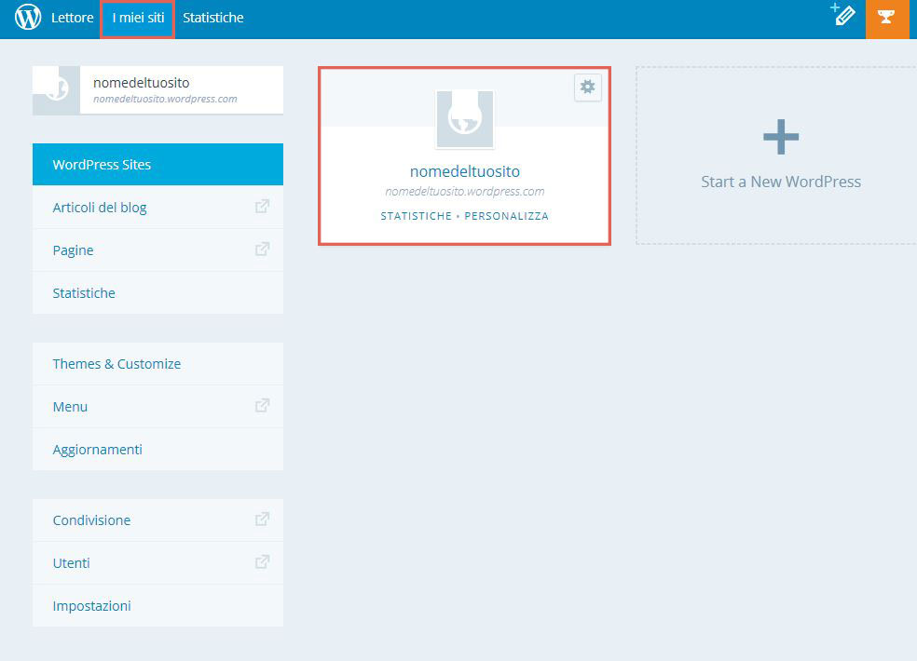Click external link icon beside Condivisione
Viewport: 917px width, 661px height.
(x=262, y=519)
